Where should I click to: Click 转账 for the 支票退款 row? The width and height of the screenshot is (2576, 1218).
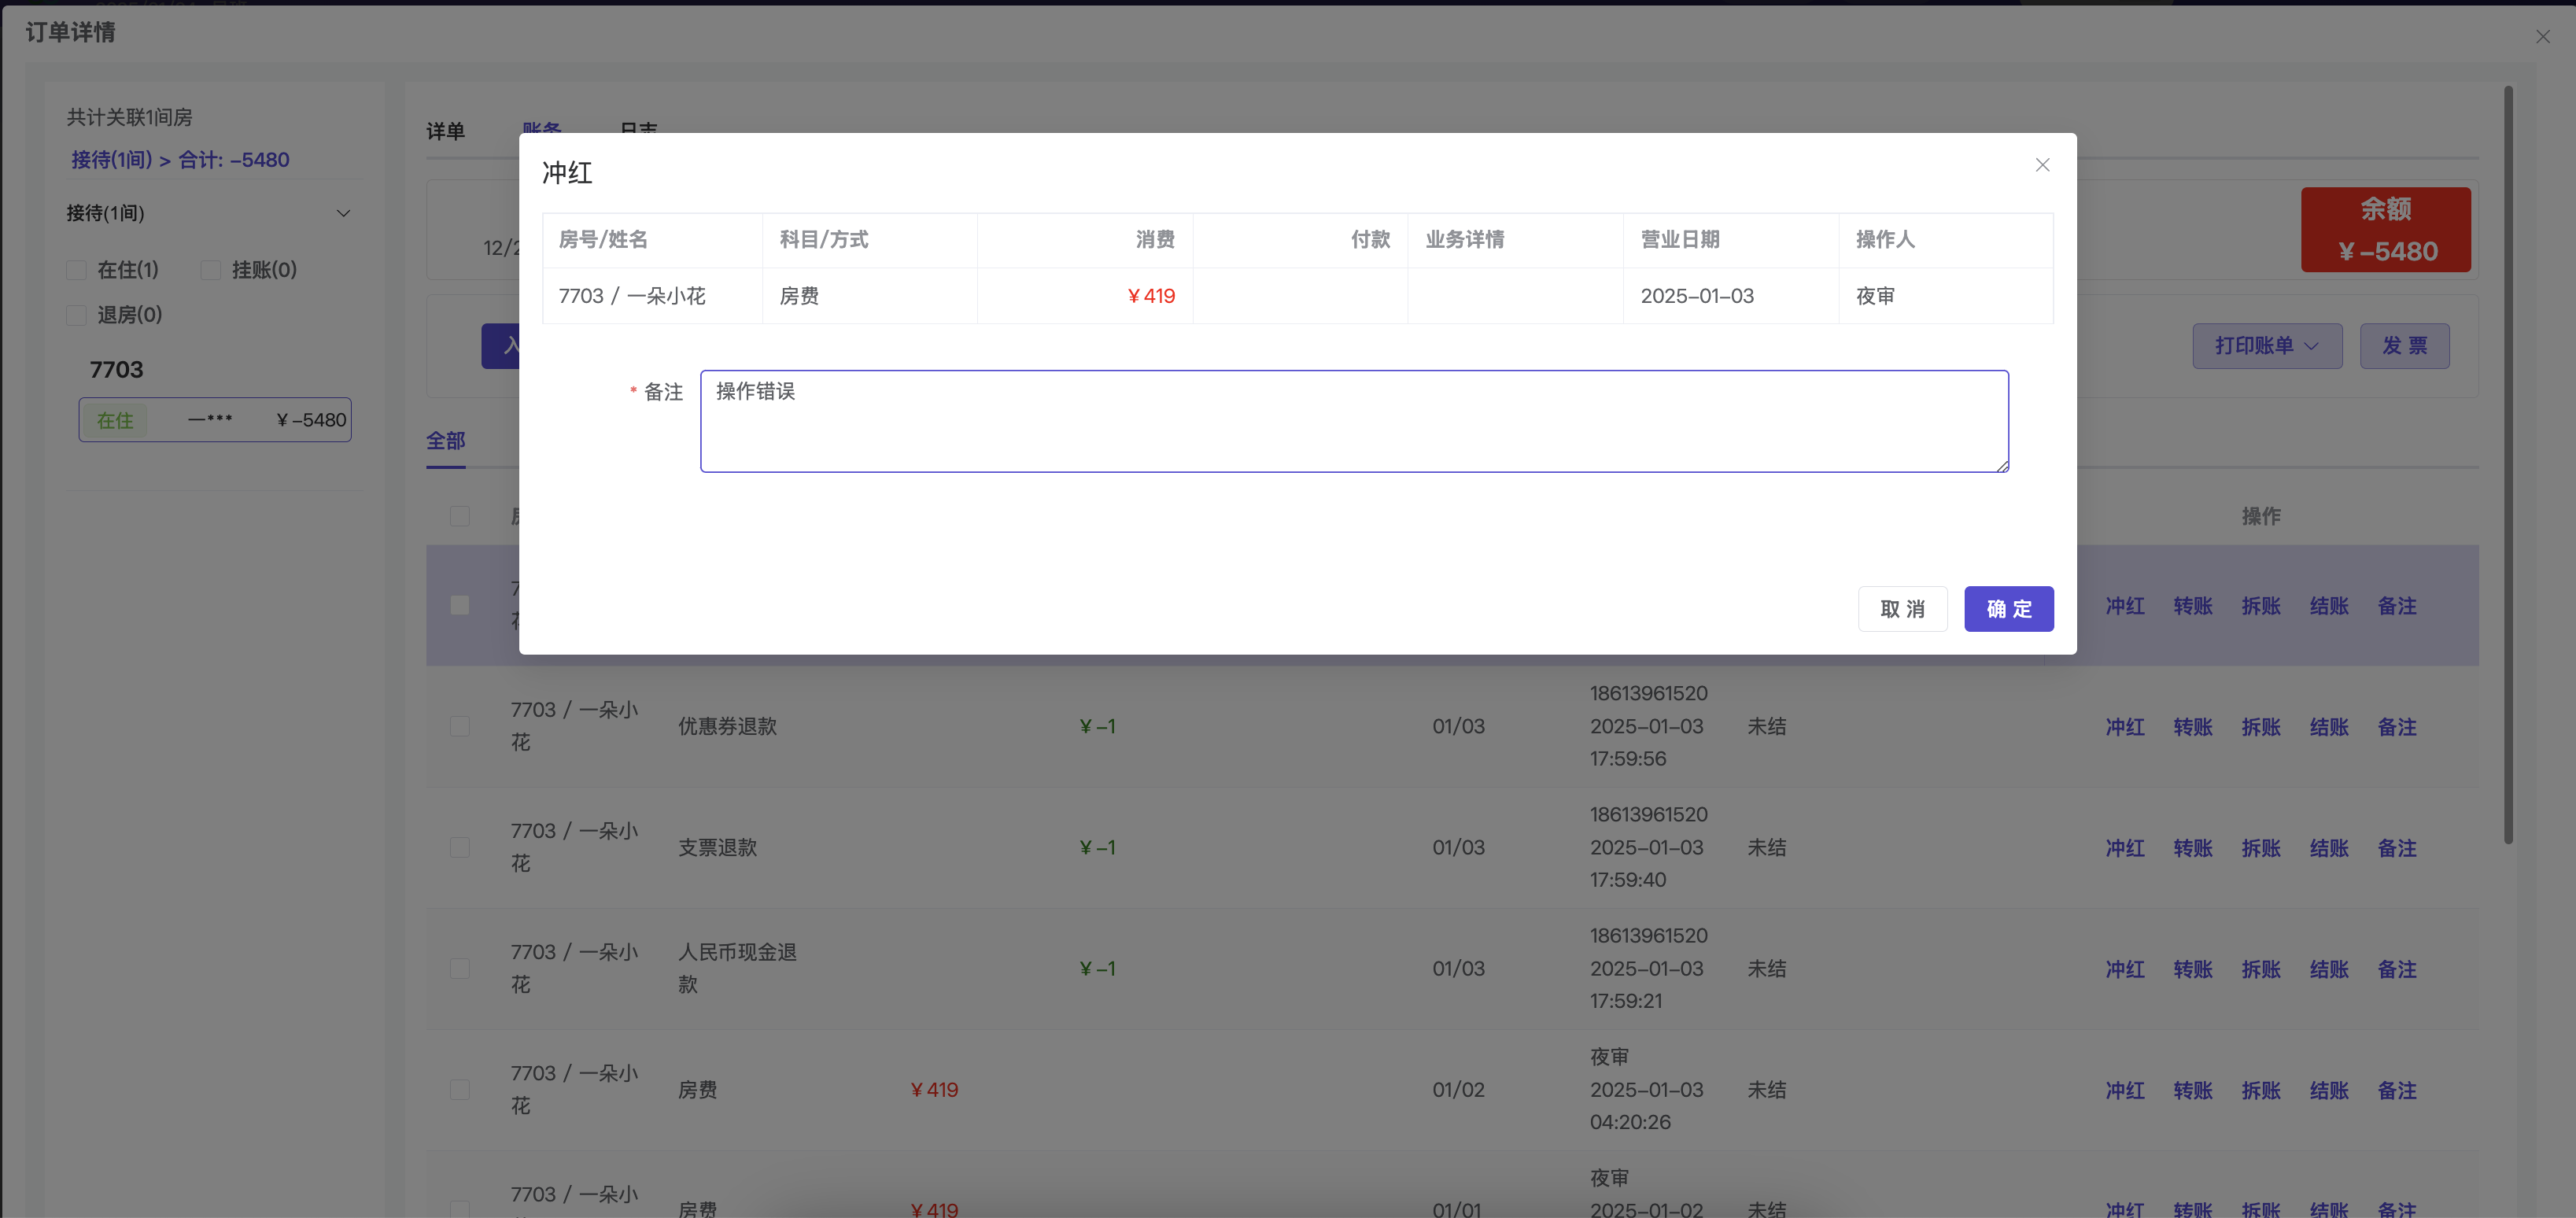pos(2193,848)
